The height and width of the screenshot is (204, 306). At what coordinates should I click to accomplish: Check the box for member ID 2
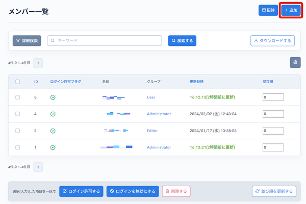[17, 131]
